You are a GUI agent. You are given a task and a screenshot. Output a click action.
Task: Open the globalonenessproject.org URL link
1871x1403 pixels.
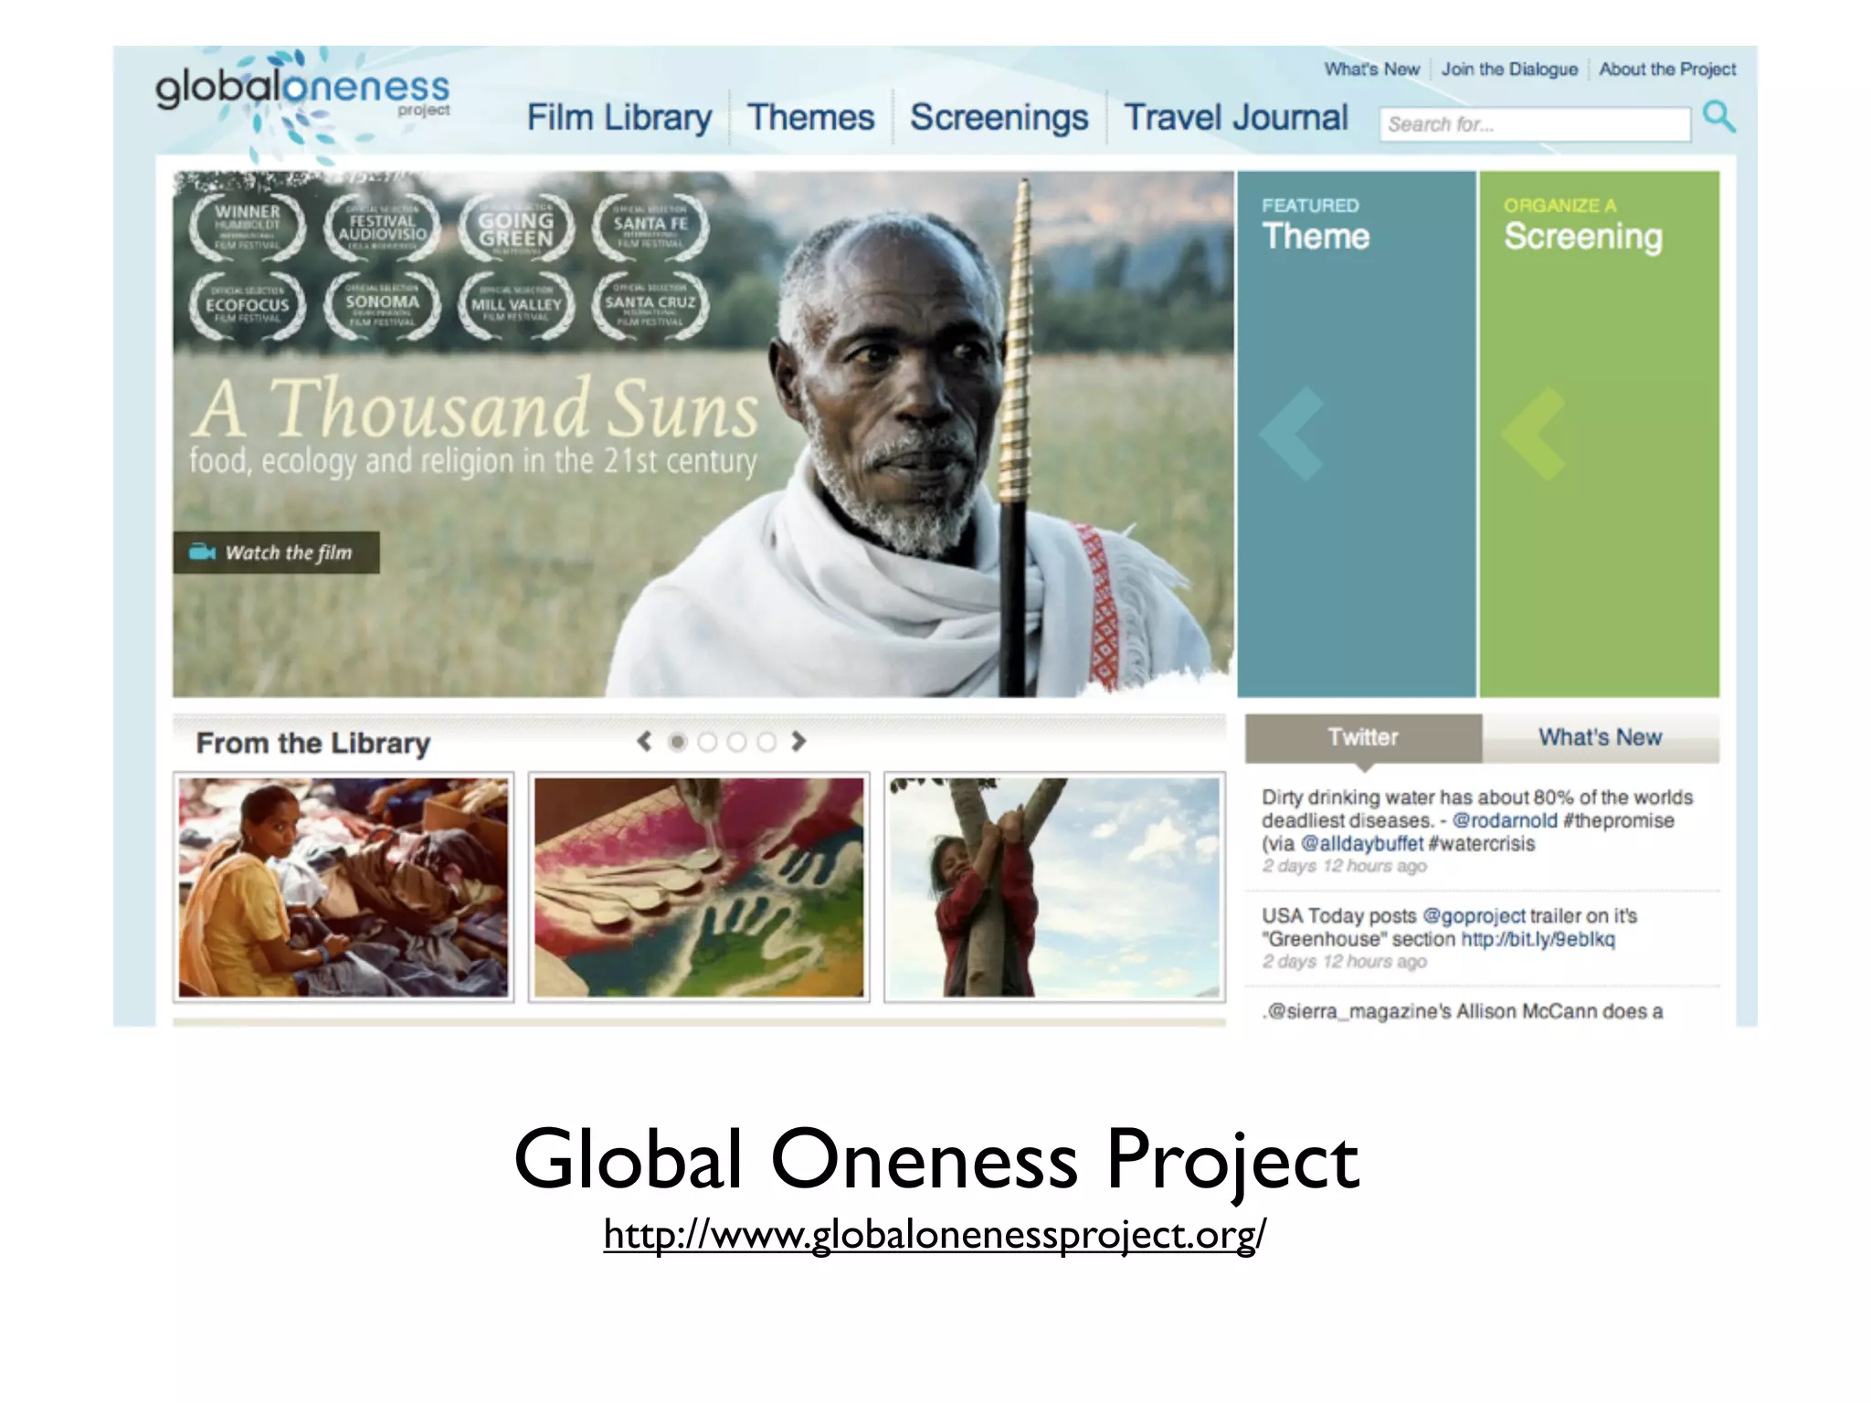[x=935, y=1234]
